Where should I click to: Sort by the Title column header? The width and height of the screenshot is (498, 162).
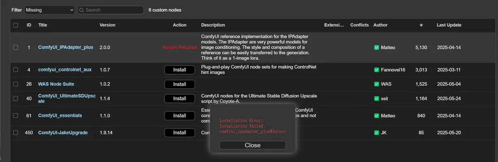43,25
